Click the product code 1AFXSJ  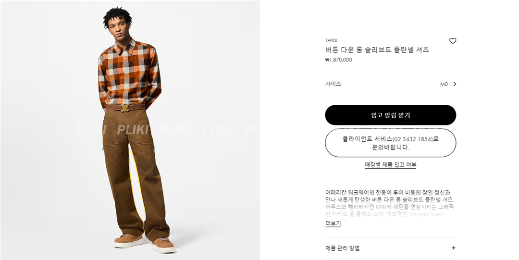point(331,40)
